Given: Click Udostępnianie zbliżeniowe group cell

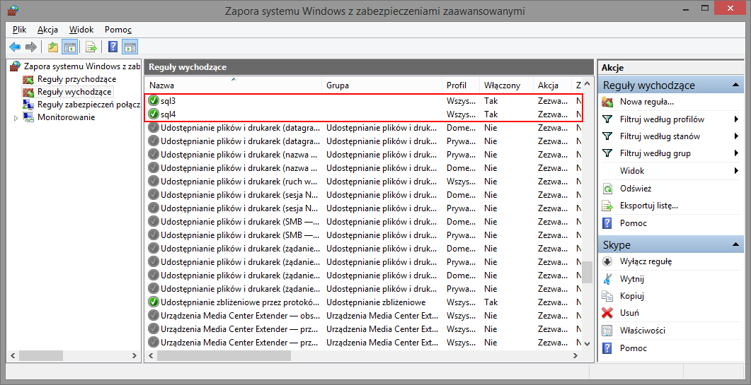Looking at the screenshot, I should (x=376, y=302).
